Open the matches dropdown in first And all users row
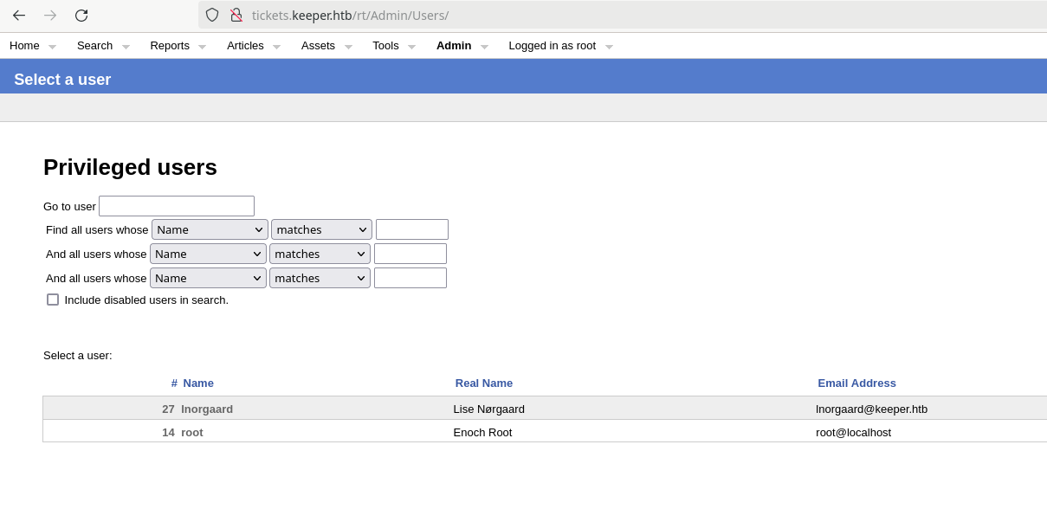The height and width of the screenshot is (509, 1047). pyautogui.click(x=320, y=254)
